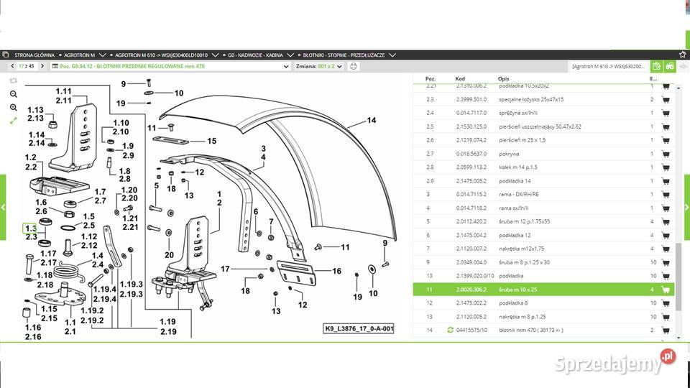690x388 pixels.
Task: Click the Kod column header
Action: coord(460,79)
